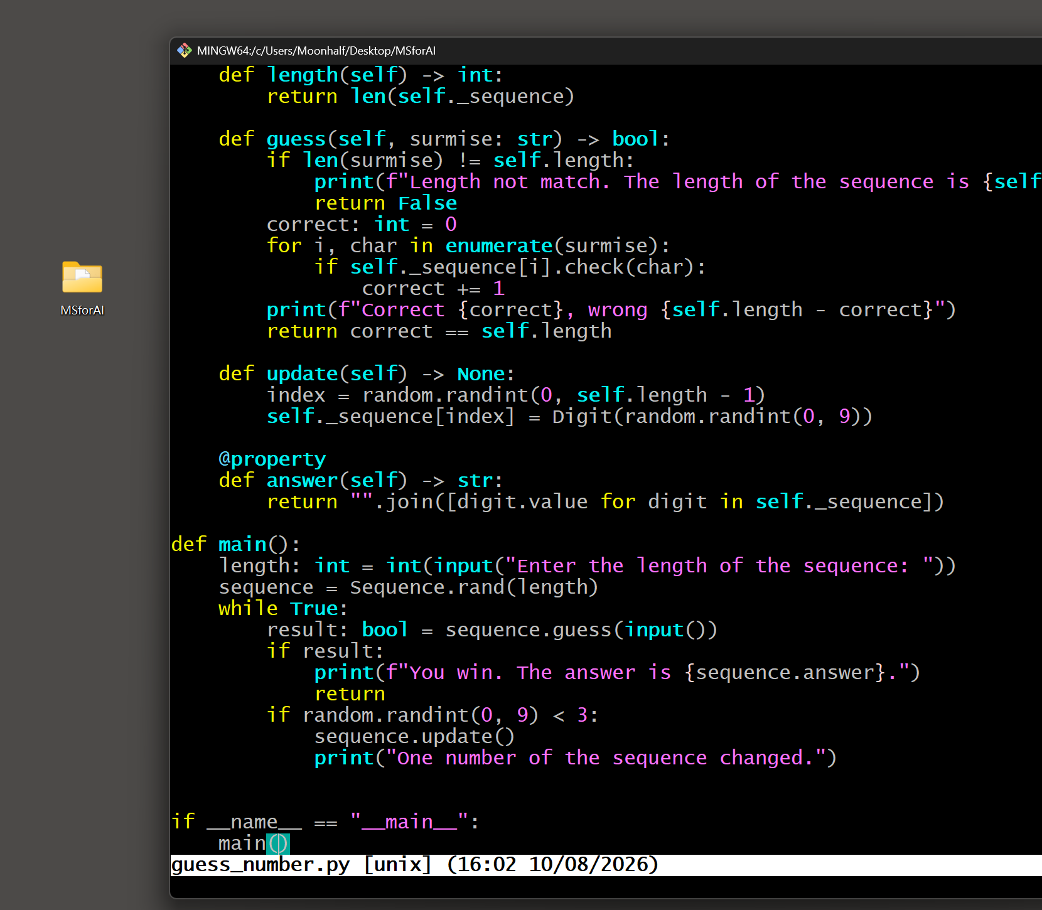Click '[unix]' in the status line
Image resolution: width=1042 pixels, height=910 pixels.
coord(397,864)
